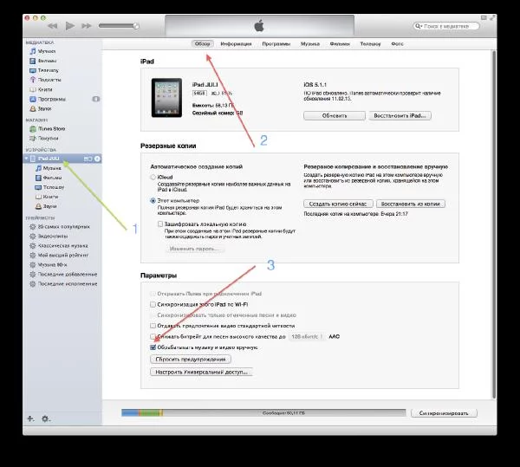Start playback with the play button

point(69,25)
